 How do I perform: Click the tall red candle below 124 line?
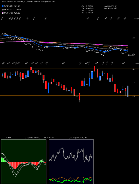(97, 73)
